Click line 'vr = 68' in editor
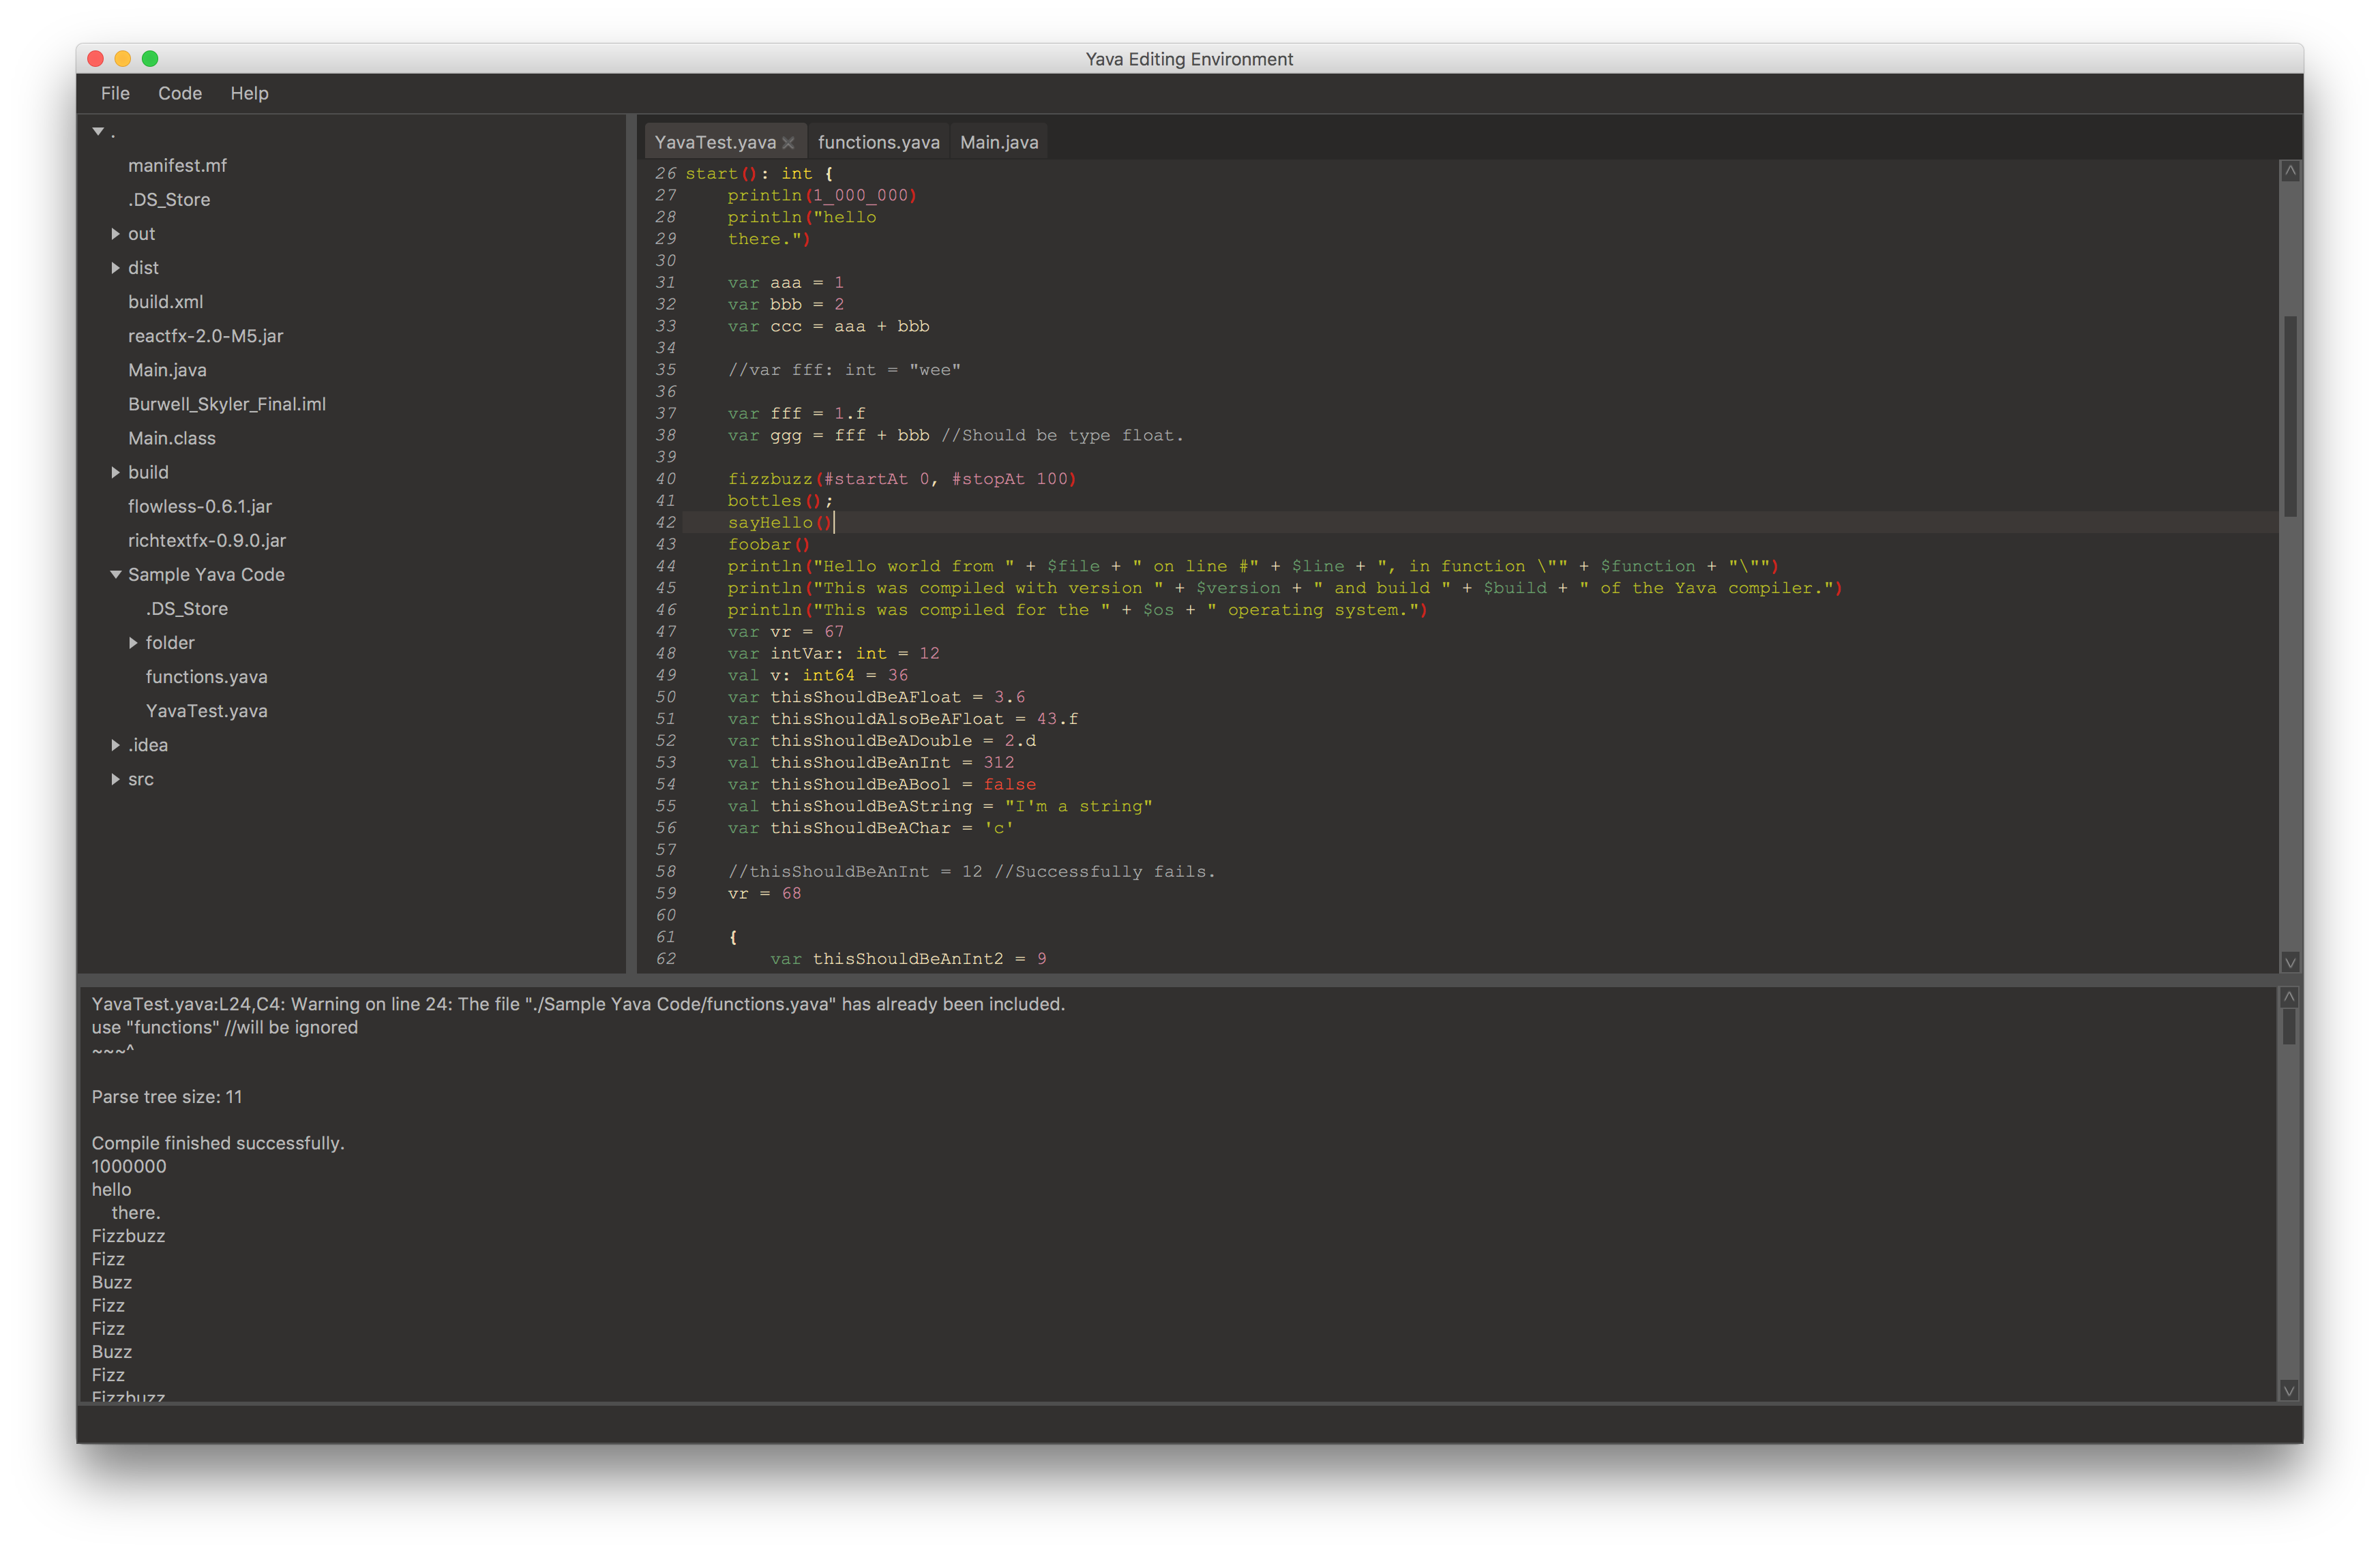 tap(764, 893)
